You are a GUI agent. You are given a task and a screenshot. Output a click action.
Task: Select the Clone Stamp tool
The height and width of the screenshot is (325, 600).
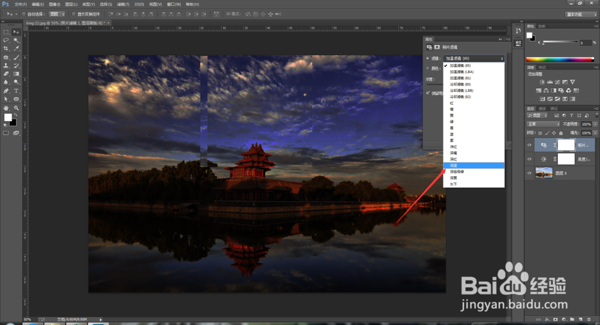coord(6,66)
